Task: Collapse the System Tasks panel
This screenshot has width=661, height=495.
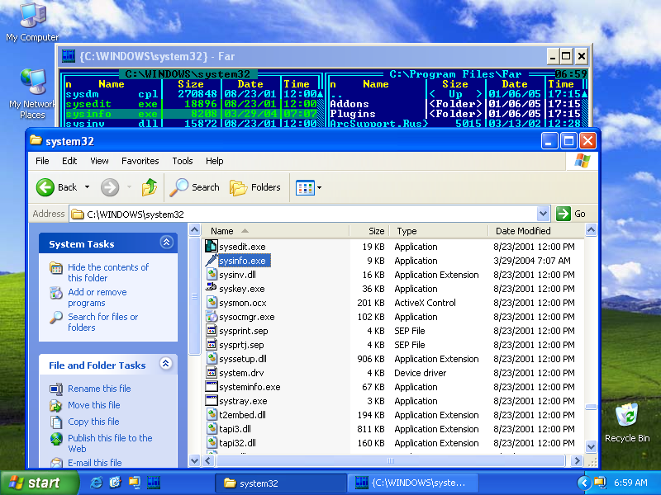Action: pyautogui.click(x=166, y=243)
